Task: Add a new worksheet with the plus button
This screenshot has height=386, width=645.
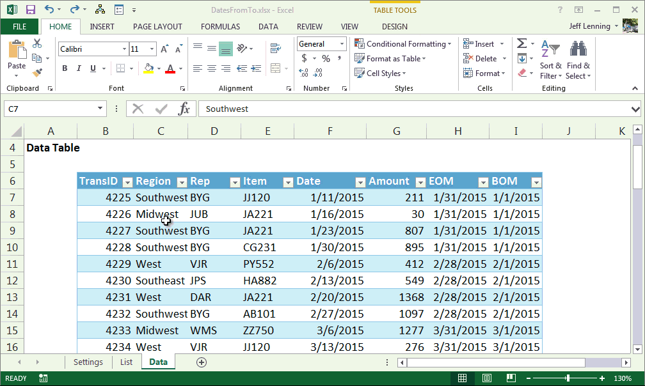Action: (201, 362)
